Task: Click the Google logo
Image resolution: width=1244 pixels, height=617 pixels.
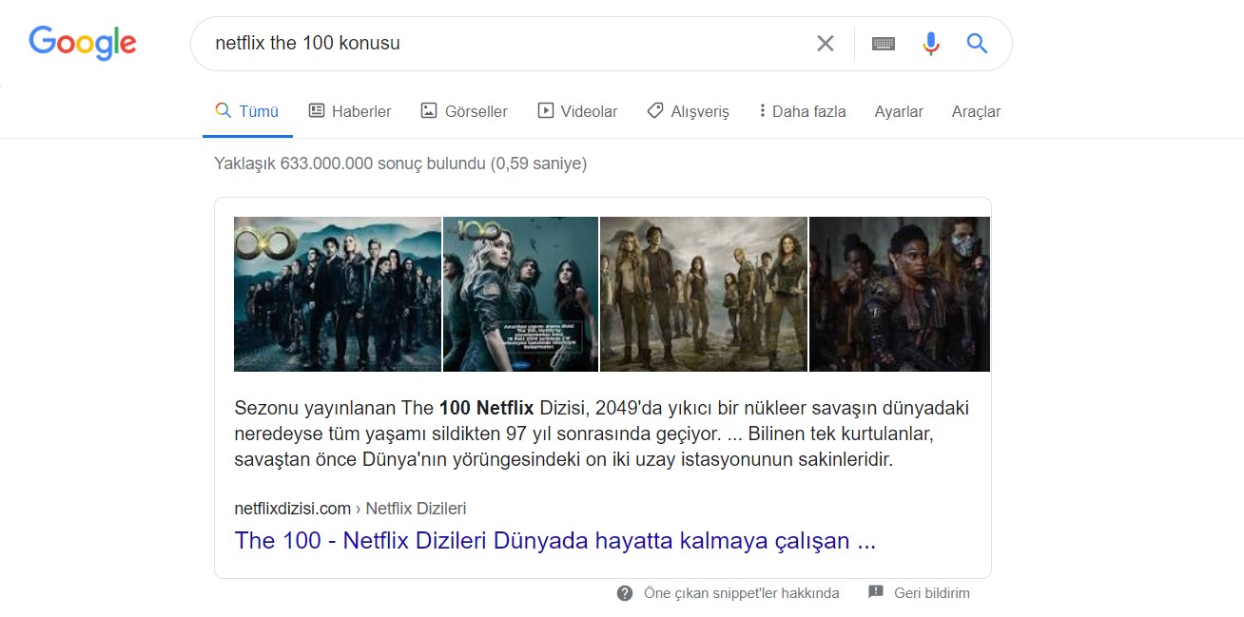Action: pyautogui.click(x=83, y=43)
